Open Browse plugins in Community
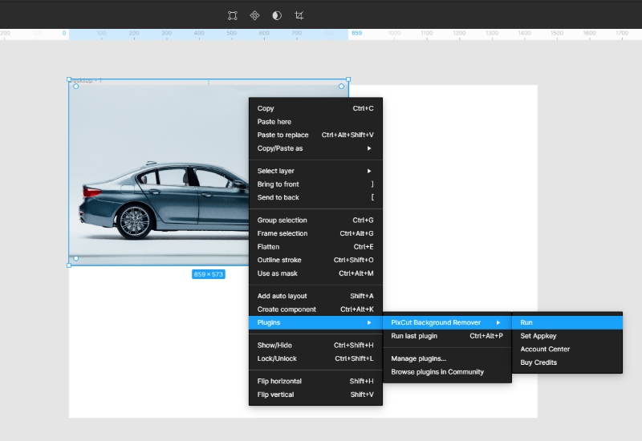Viewport: 642px width, 441px height. pyautogui.click(x=437, y=372)
